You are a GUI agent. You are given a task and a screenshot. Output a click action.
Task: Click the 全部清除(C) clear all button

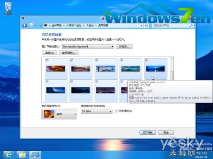point(69,53)
